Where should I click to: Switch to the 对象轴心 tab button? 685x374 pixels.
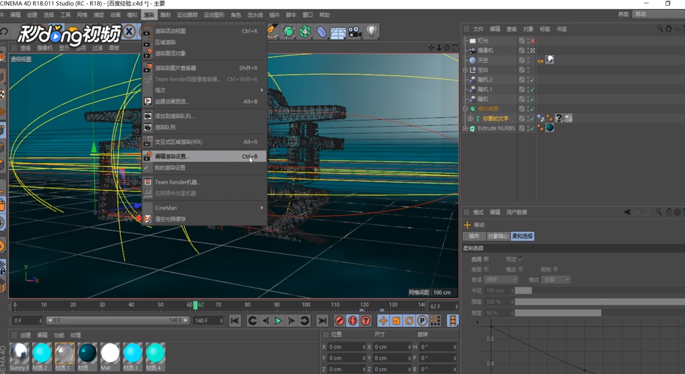pyautogui.click(x=498, y=236)
